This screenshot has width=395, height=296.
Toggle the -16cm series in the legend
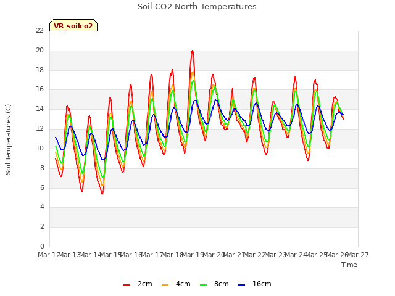(x=255, y=284)
